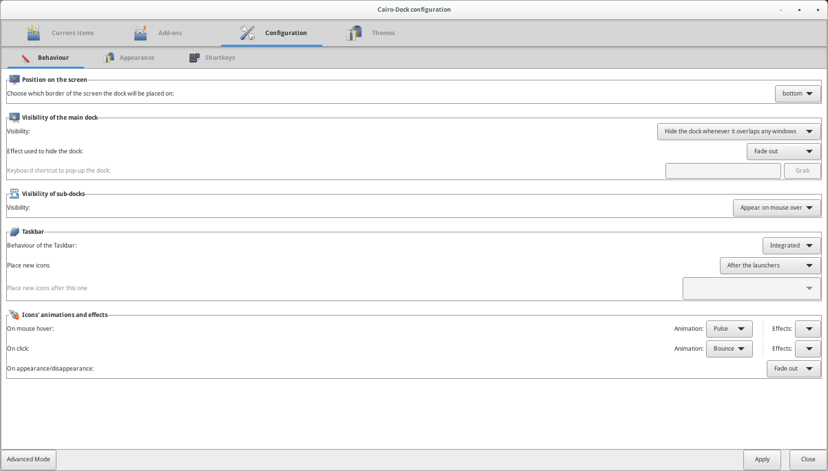Click the Current items tab icon
This screenshot has height=471, width=828.
(34, 32)
